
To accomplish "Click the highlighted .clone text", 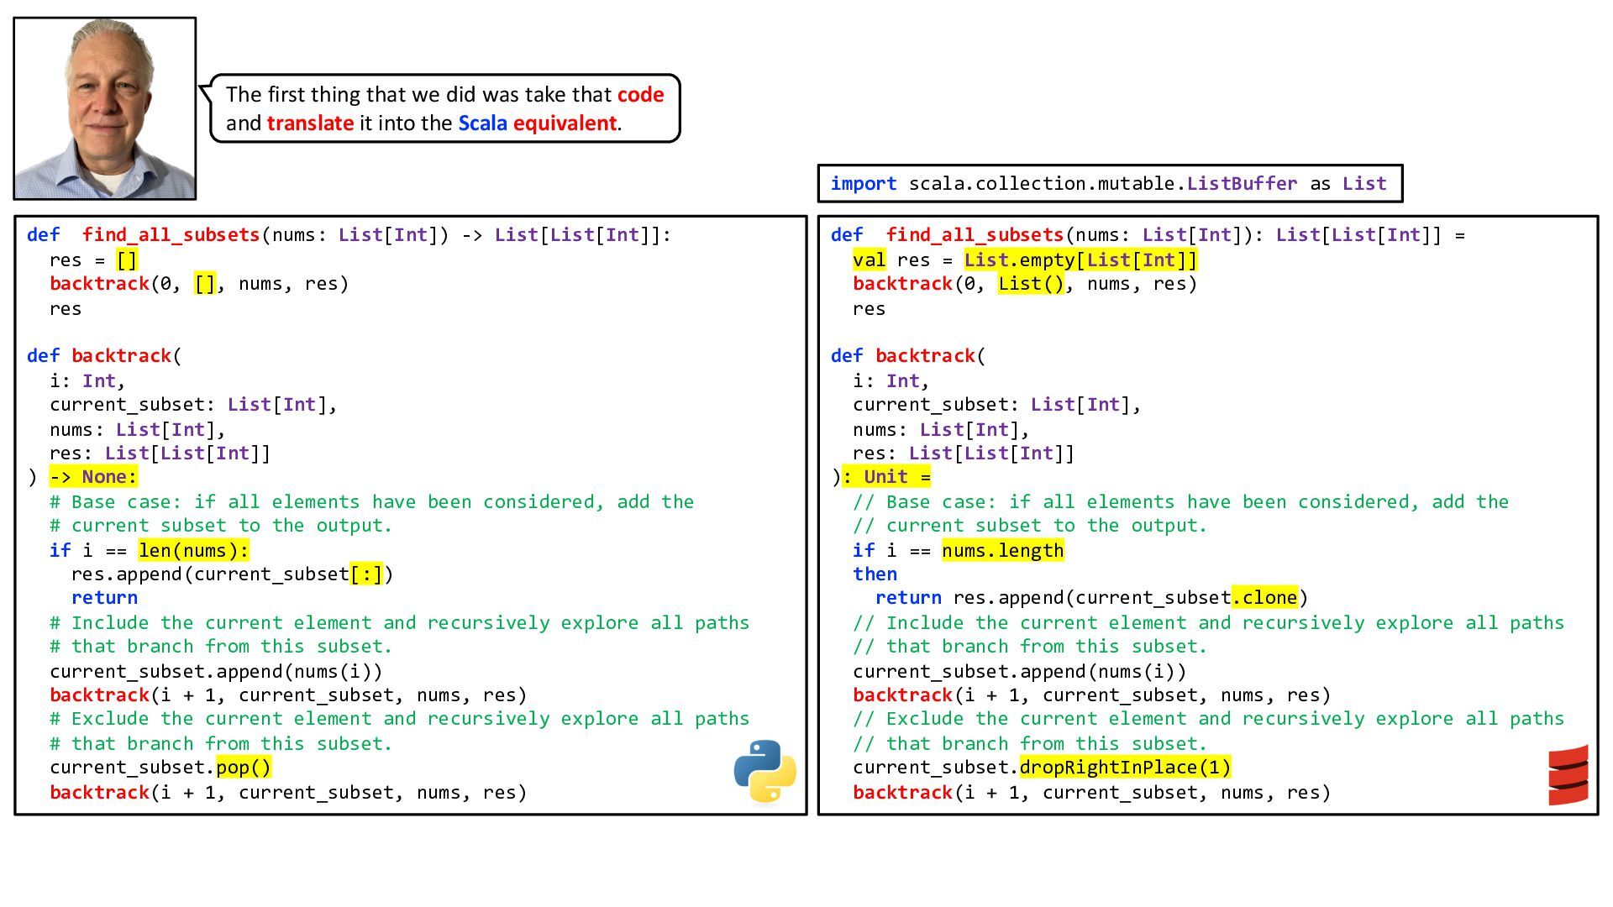I will point(1264,598).
